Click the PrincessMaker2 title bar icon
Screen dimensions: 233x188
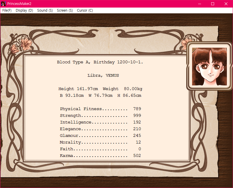[3, 4]
